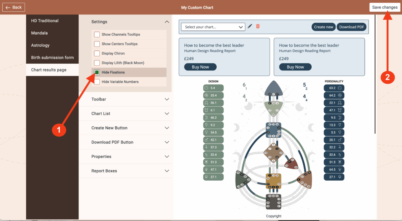Open the Select your chart dropdown

[x=213, y=27]
